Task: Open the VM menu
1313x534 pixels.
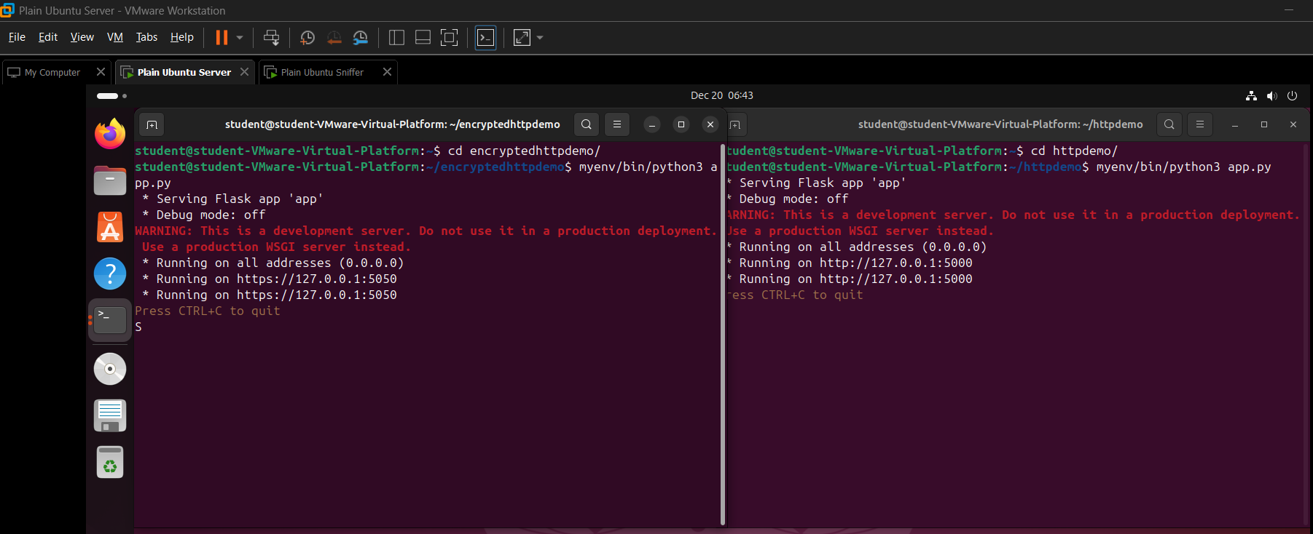Action: pos(114,37)
